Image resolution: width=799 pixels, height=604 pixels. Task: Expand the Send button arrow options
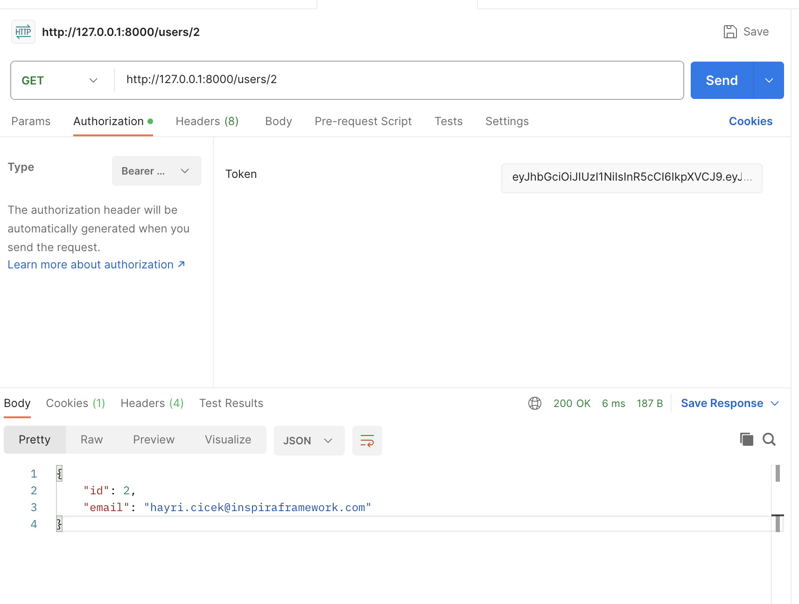(769, 80)
